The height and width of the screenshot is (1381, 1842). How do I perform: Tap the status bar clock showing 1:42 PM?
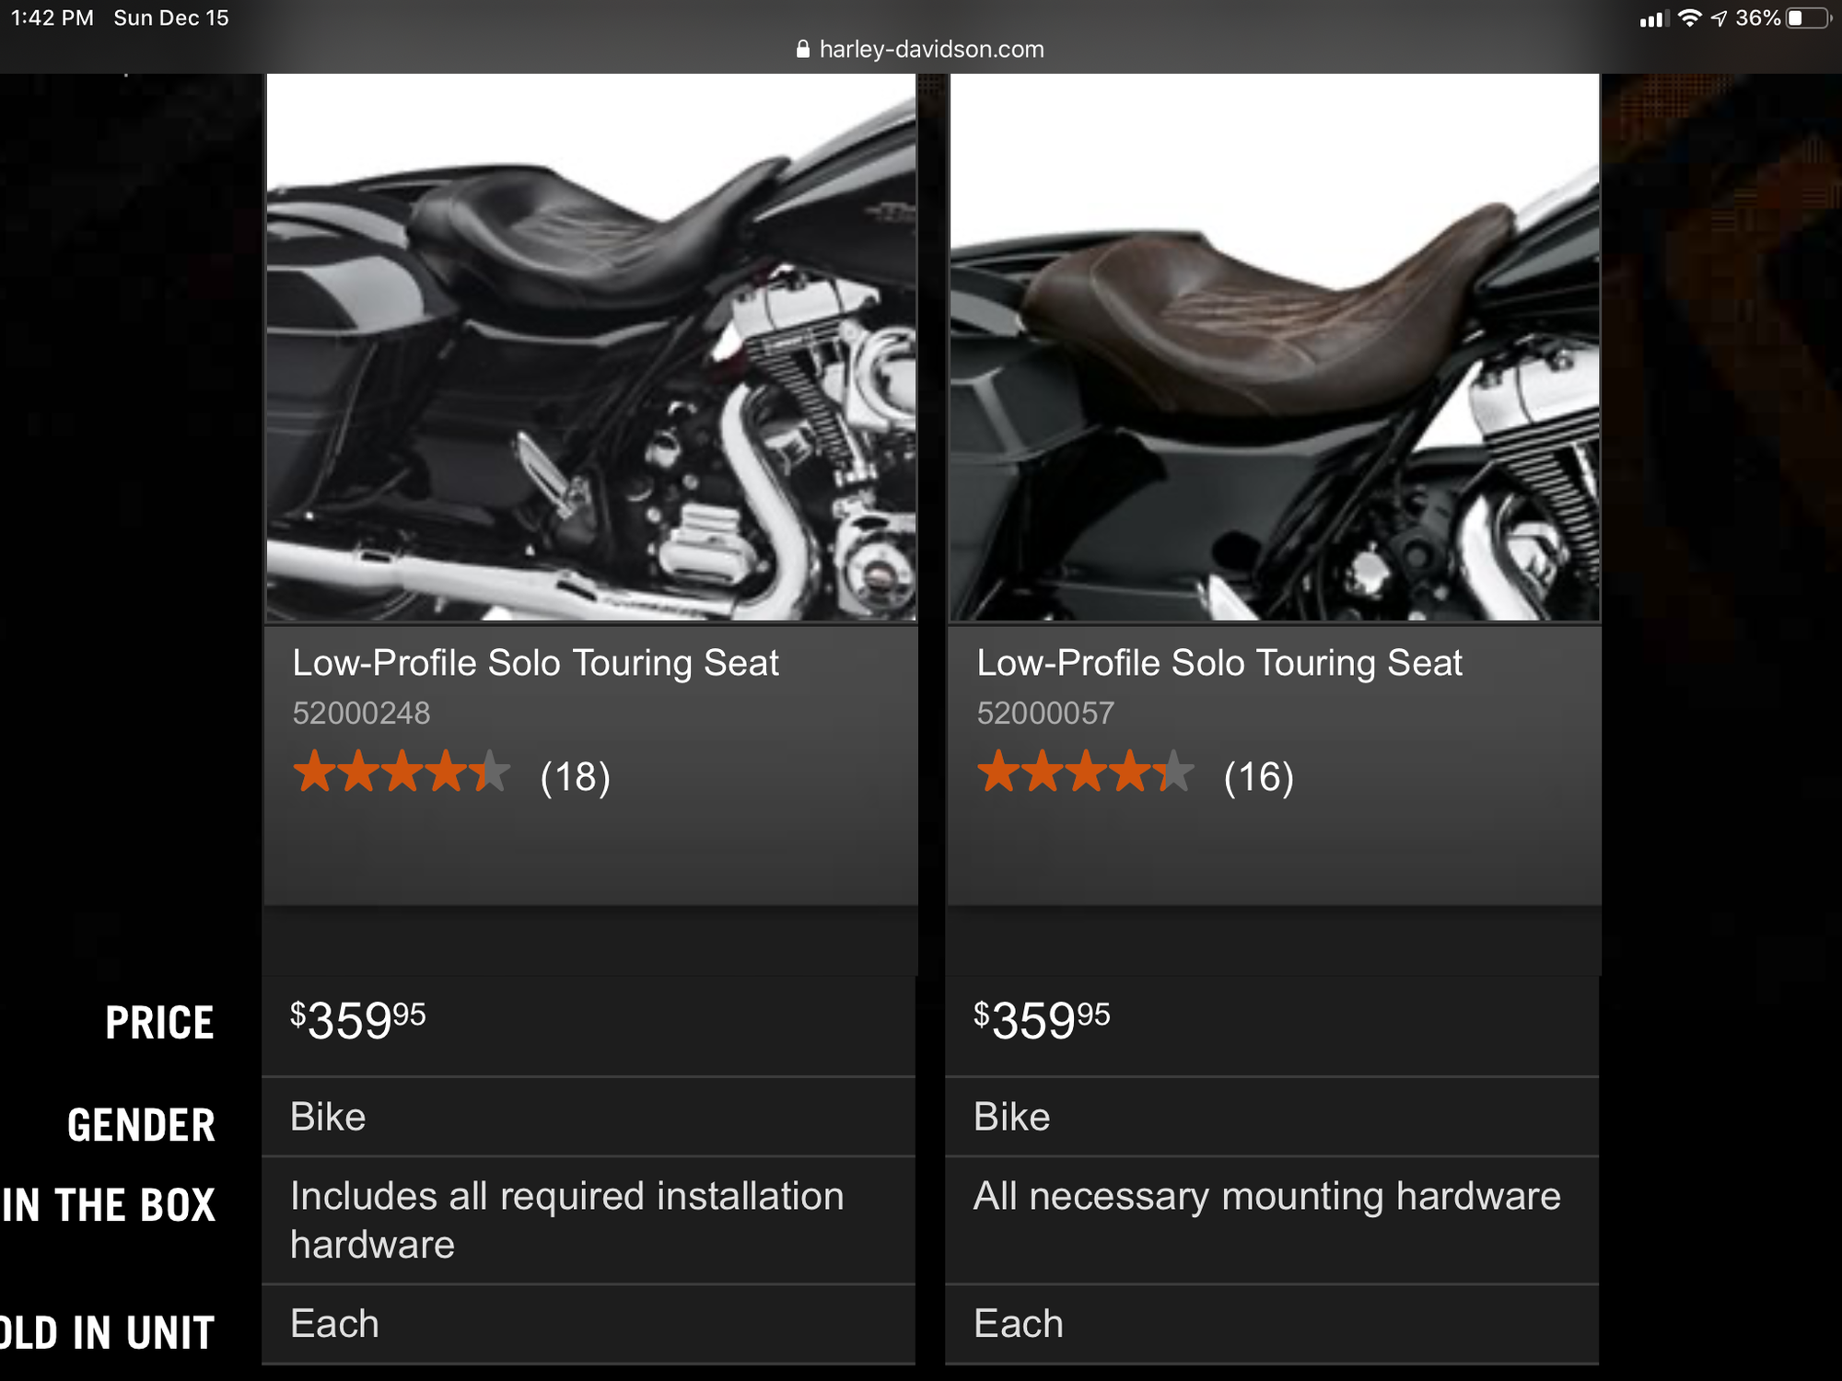pos(52,18)
